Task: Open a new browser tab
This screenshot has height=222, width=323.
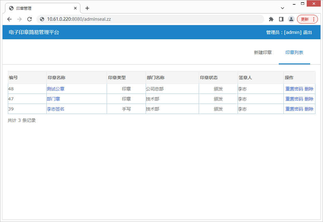Action: [87, 8]
